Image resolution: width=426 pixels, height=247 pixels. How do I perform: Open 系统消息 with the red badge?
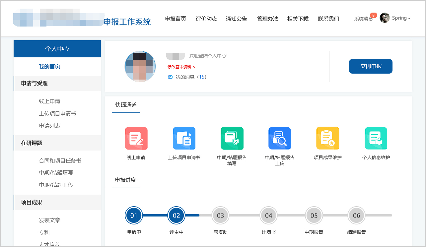click(x=363, y=19)
